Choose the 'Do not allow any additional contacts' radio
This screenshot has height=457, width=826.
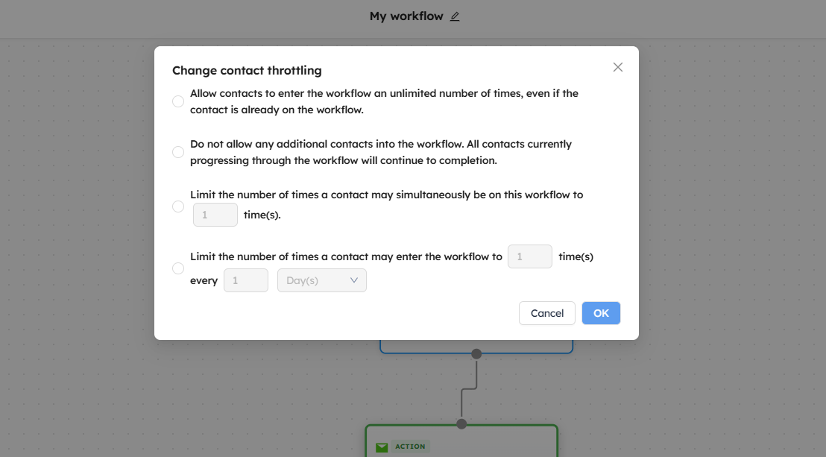click(x=178, y=152)
